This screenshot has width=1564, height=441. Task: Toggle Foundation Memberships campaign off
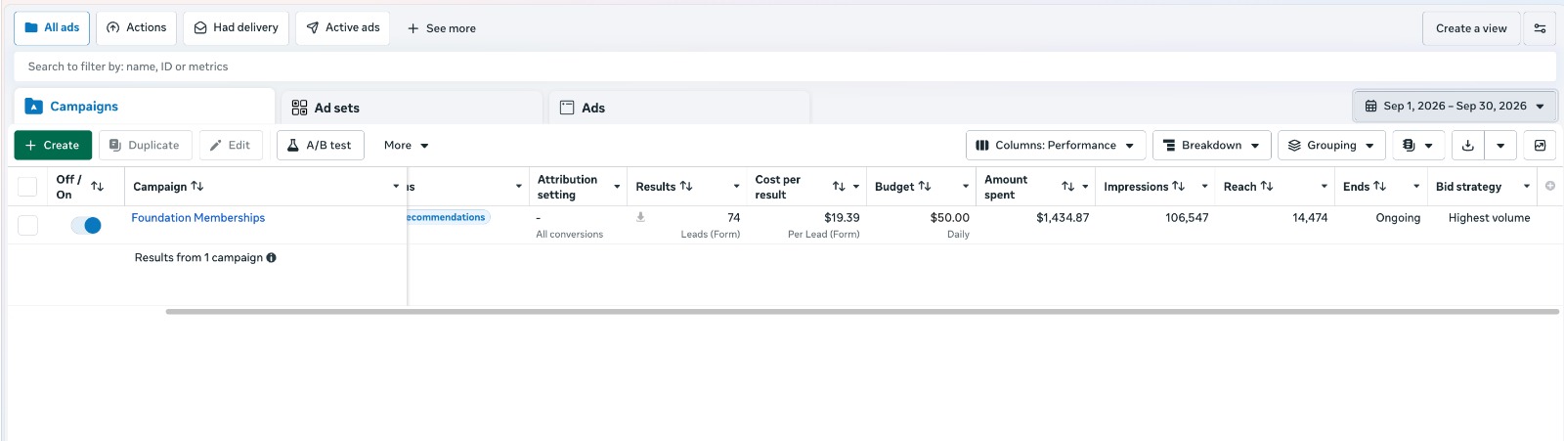click(x=86, y=225)
